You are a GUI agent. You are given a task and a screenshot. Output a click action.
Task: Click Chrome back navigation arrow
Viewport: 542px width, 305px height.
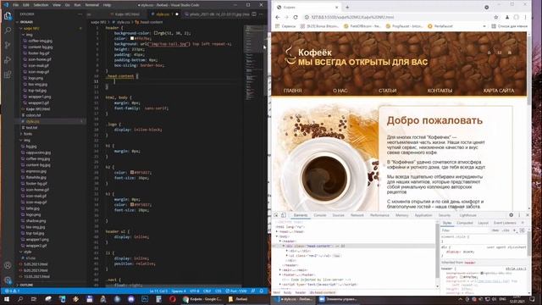tap(278, 17)
